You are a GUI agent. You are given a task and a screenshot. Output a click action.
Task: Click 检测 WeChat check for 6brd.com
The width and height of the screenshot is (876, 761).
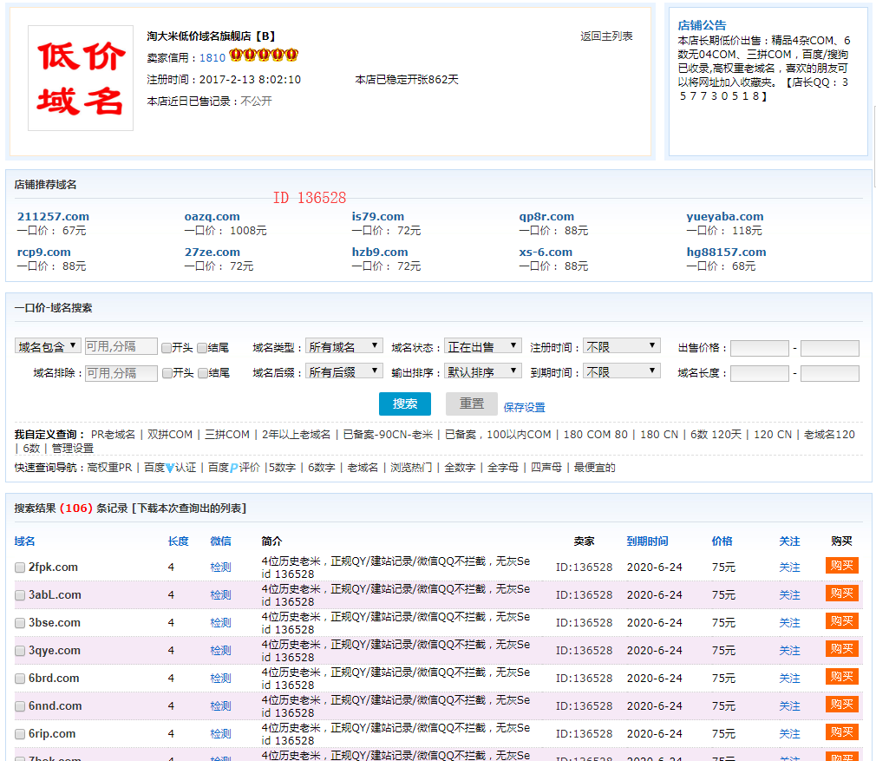tap(220, 678)
